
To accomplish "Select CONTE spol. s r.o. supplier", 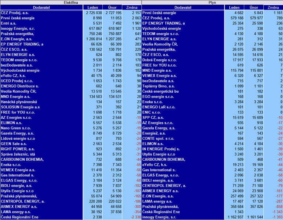I will [158, 139].
